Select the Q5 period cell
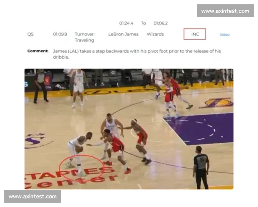 (30, 34)
